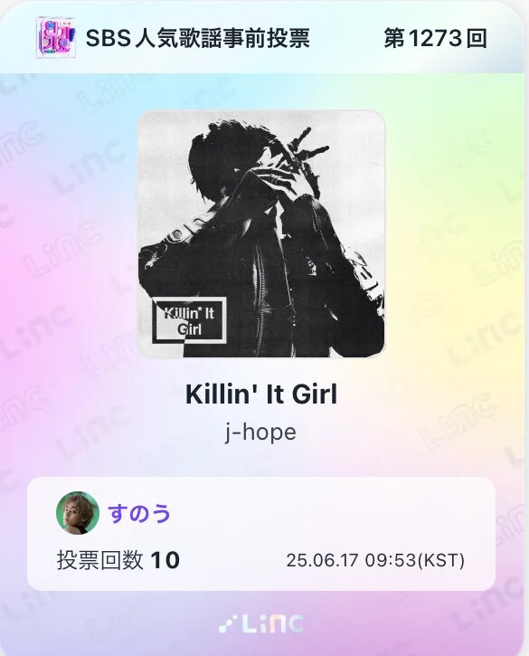Viewport: 529px width, 656px height.
Task: Click the white voter info card
Action: pos(261,534)
